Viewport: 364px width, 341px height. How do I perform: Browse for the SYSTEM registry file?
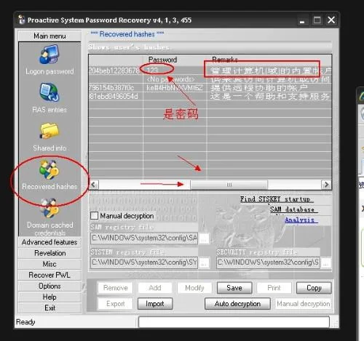[204, 263]
